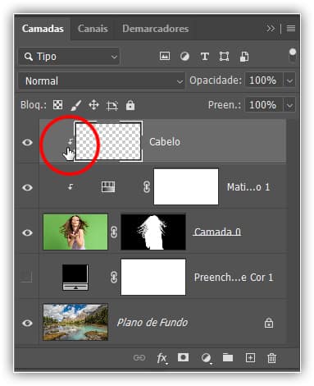Viewport: 314px width, 386px height.
Task: Open the Demarcadores tab
Action: coord(156,29)
